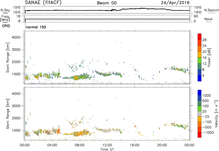Click the 20:00 time axis tick label
The height and width of the screenshot is (151, 219).
point(162,145)
